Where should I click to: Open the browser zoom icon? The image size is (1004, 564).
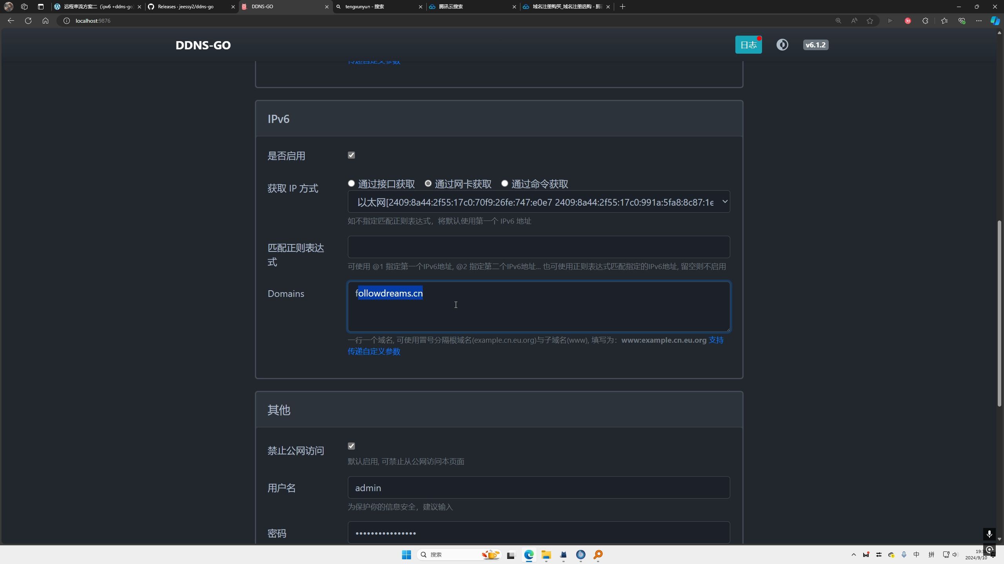coord(838,21)
